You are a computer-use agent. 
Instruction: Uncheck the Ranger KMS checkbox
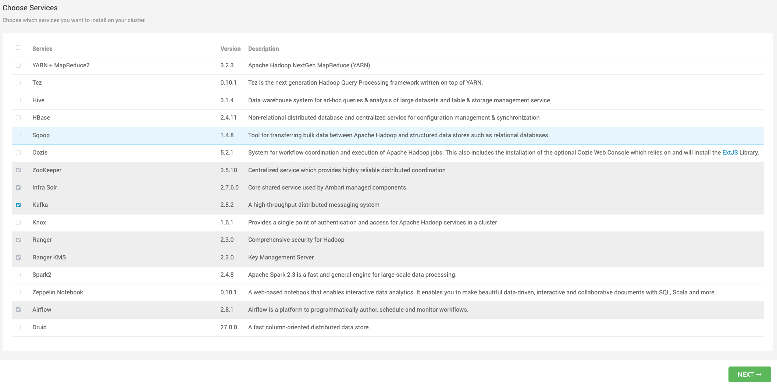(18, 258)
